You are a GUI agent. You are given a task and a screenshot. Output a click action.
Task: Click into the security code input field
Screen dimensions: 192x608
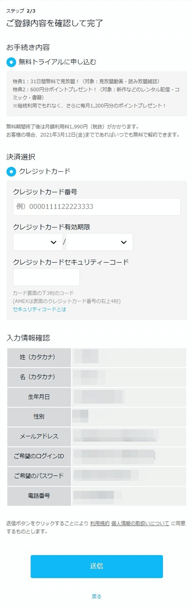click(x=46, y=277)
